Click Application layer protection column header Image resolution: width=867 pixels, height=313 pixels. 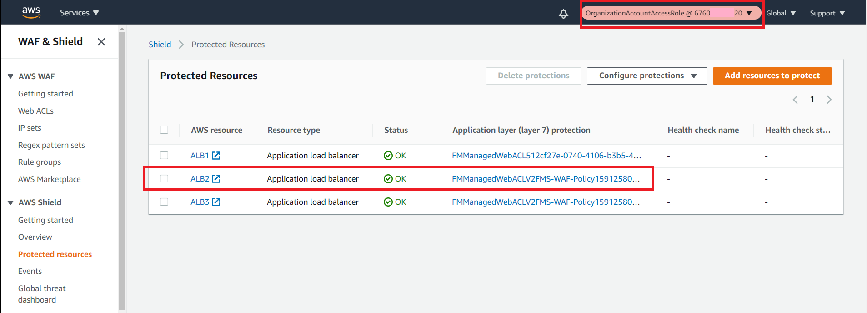pos(521,130)
